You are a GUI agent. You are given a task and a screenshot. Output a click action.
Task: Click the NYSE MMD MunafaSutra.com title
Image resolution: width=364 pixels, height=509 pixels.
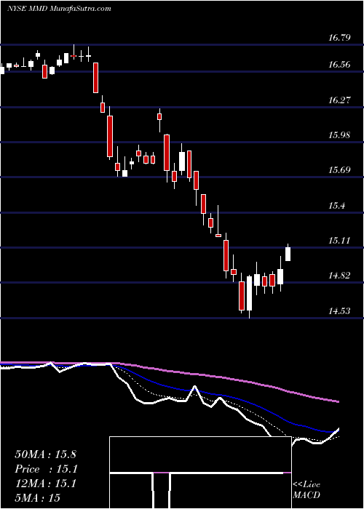[x=59, y=8]
